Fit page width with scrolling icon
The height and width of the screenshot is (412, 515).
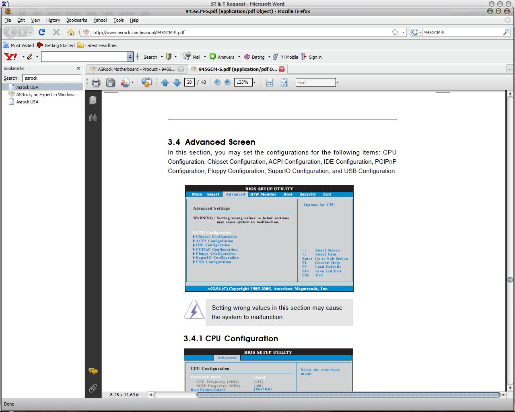tap(269, 82)
